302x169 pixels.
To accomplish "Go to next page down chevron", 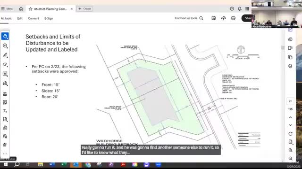I will [x=291, y=125].
